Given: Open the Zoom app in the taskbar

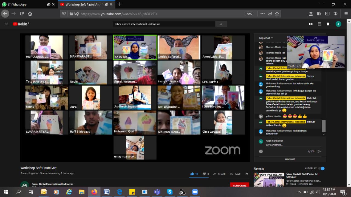Looking at the screenshot, I should point(195,192).
